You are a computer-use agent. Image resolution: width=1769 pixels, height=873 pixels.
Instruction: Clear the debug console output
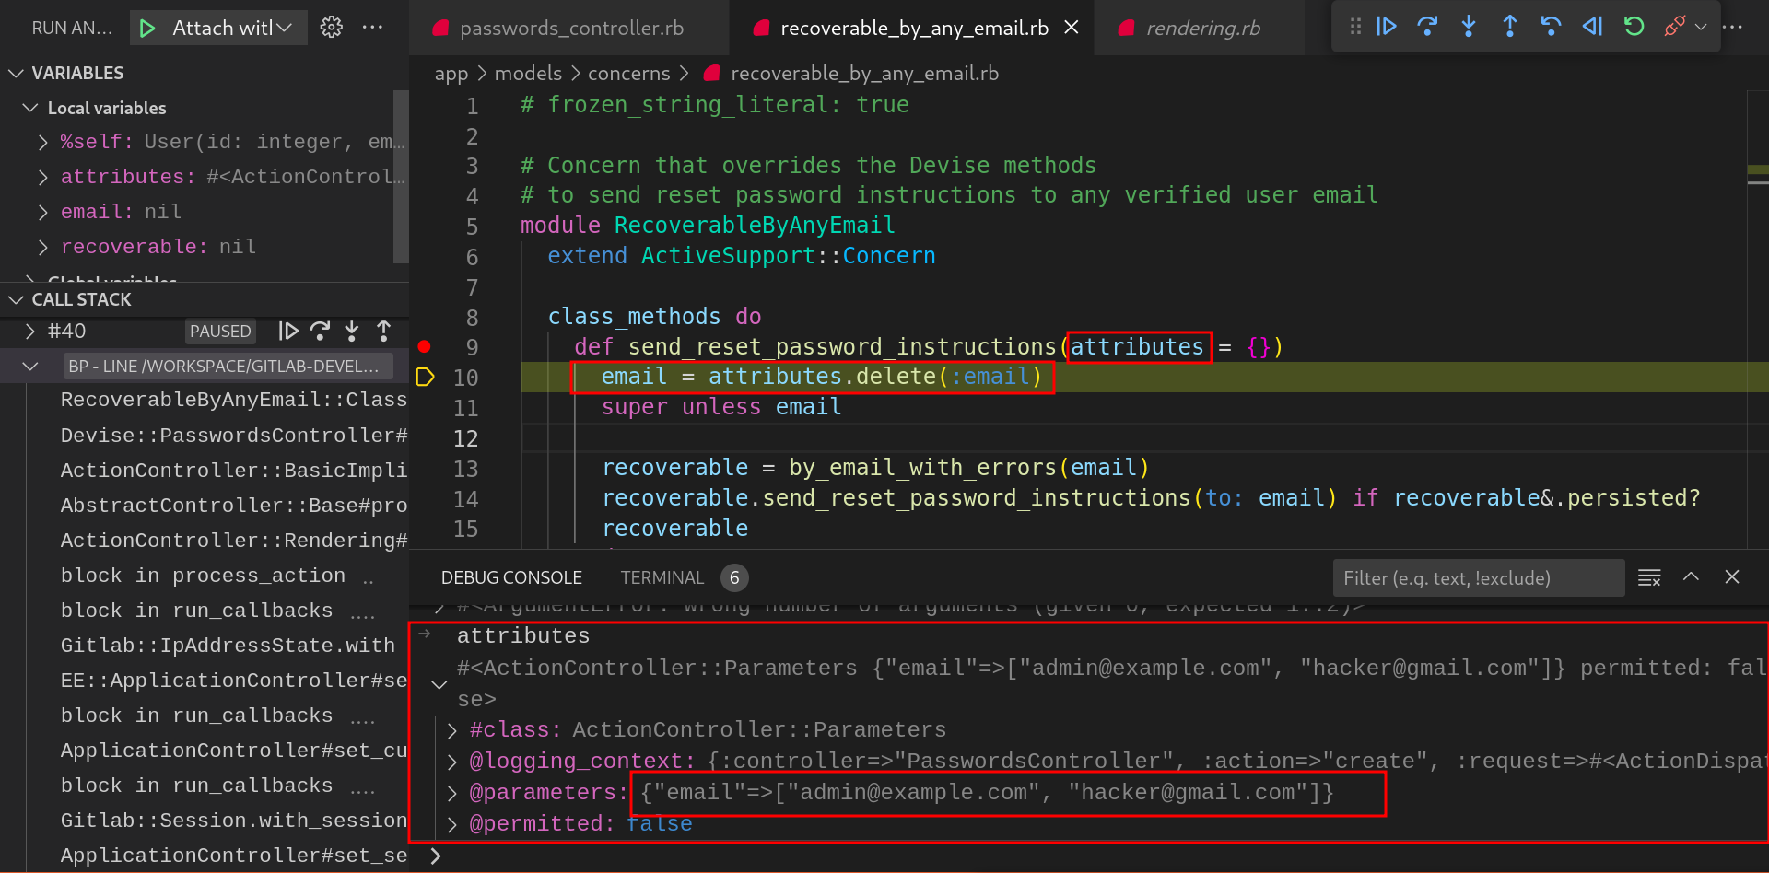pos(1649,577)
